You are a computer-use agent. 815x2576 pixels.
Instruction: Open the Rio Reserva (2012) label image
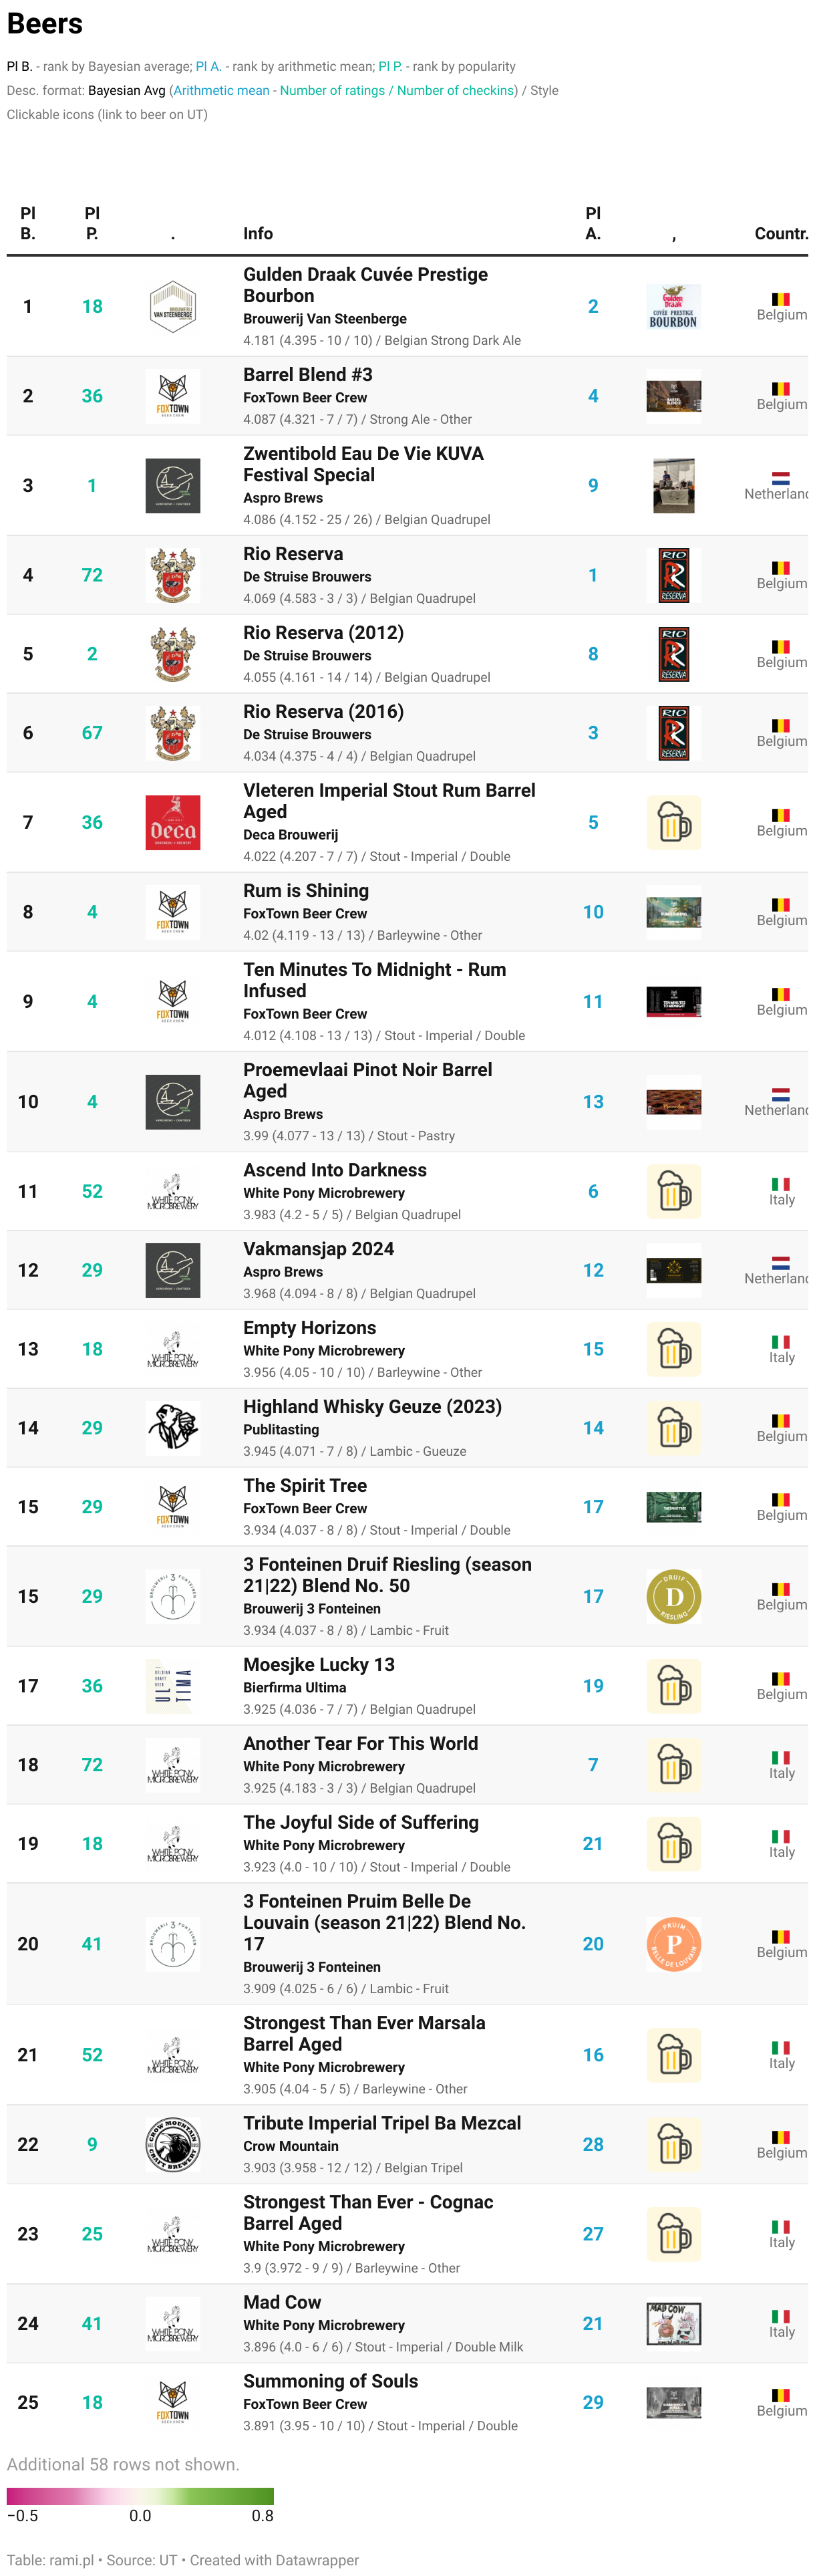click(673, 654)
